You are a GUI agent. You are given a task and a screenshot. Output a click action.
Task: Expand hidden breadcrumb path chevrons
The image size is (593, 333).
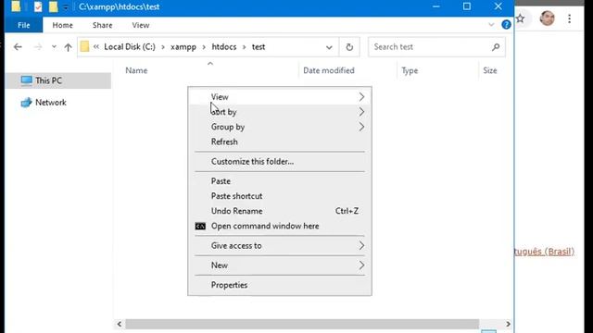point(96,47)
